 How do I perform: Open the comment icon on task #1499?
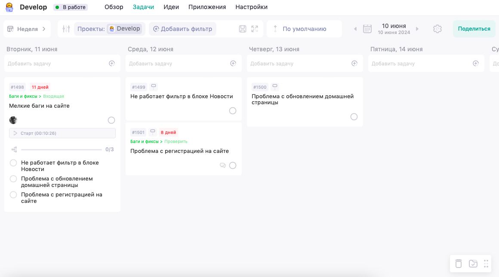click(x=153, y=86)
